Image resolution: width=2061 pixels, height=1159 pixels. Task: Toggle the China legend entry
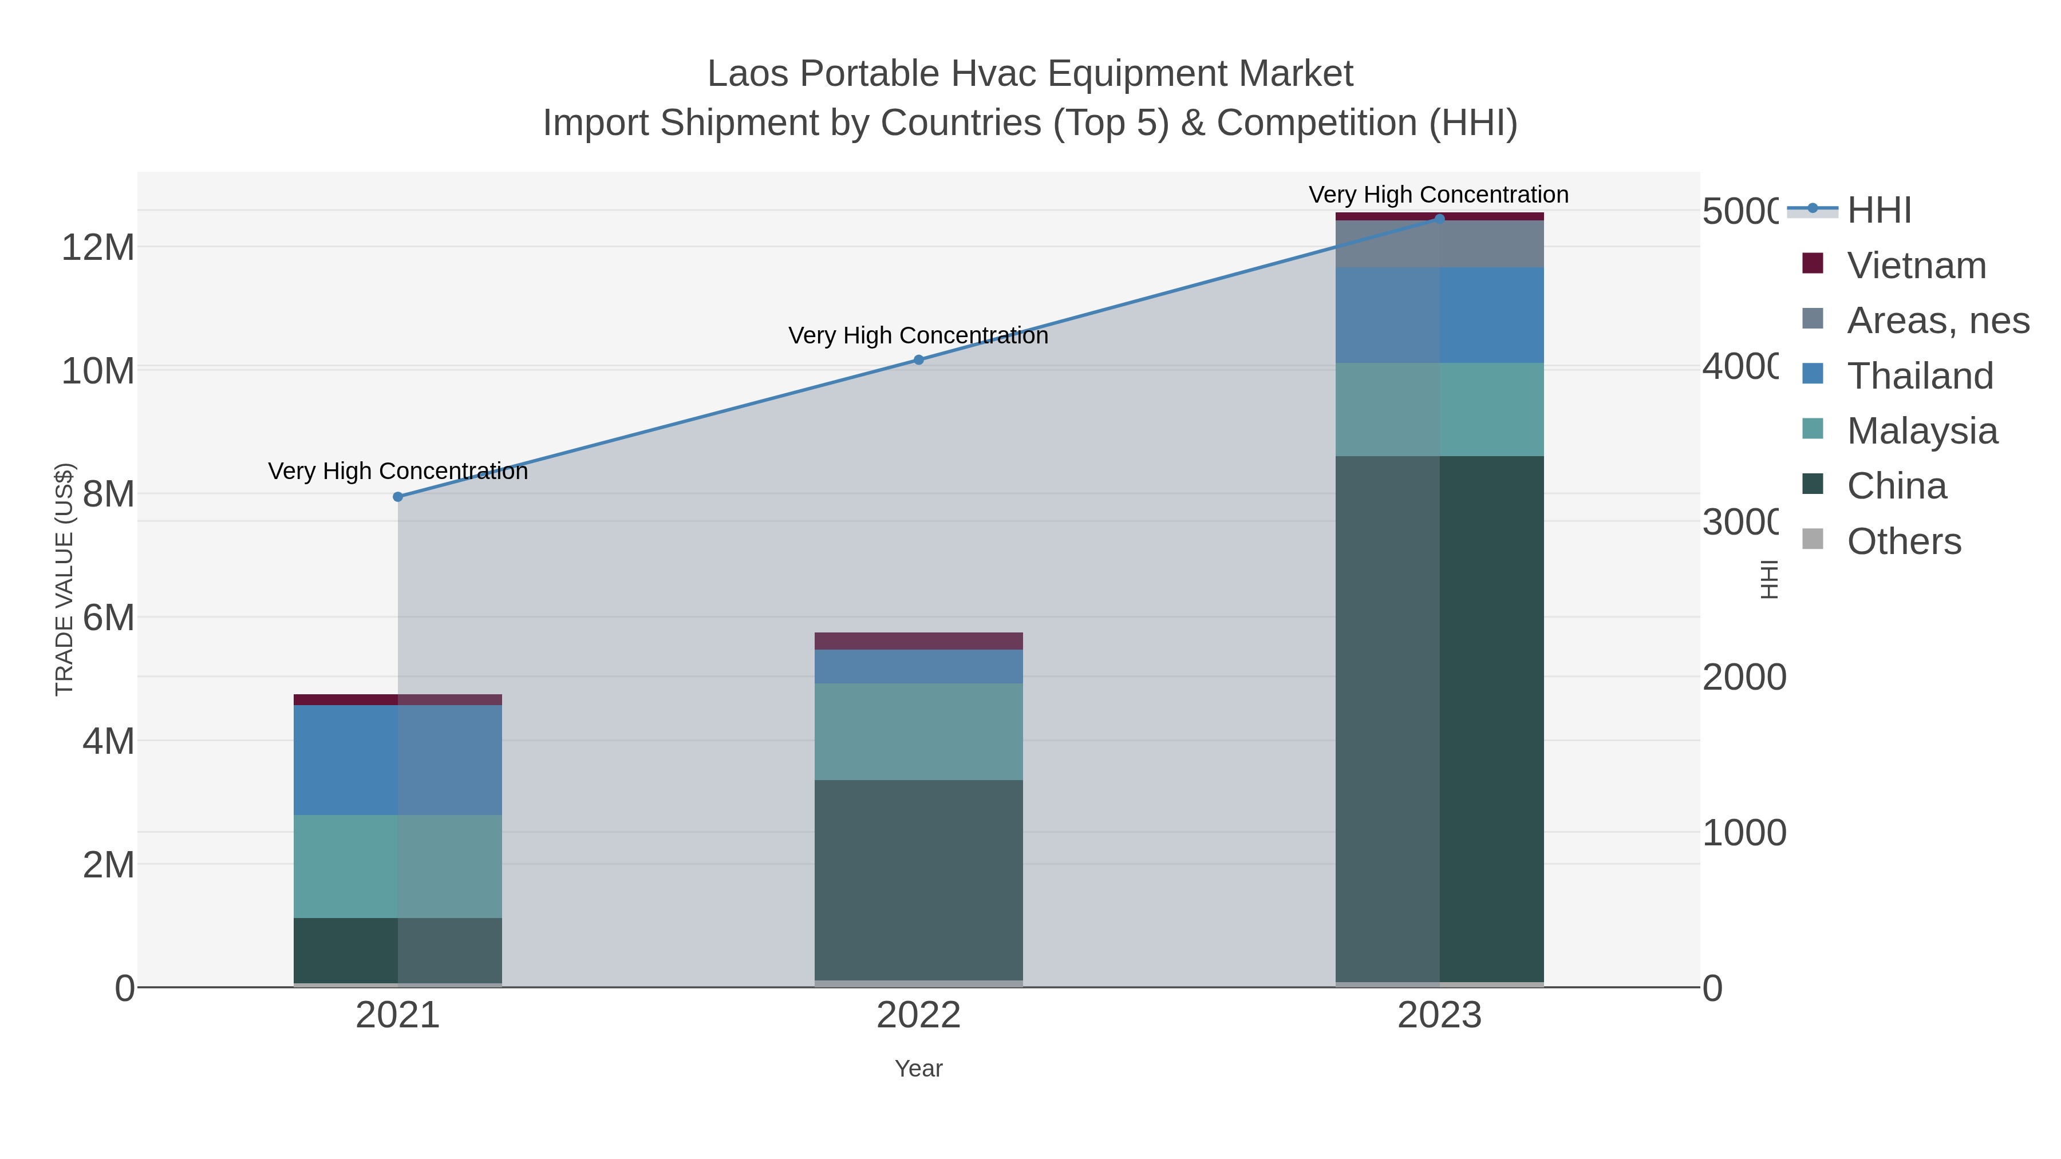tap(1874, 485)
